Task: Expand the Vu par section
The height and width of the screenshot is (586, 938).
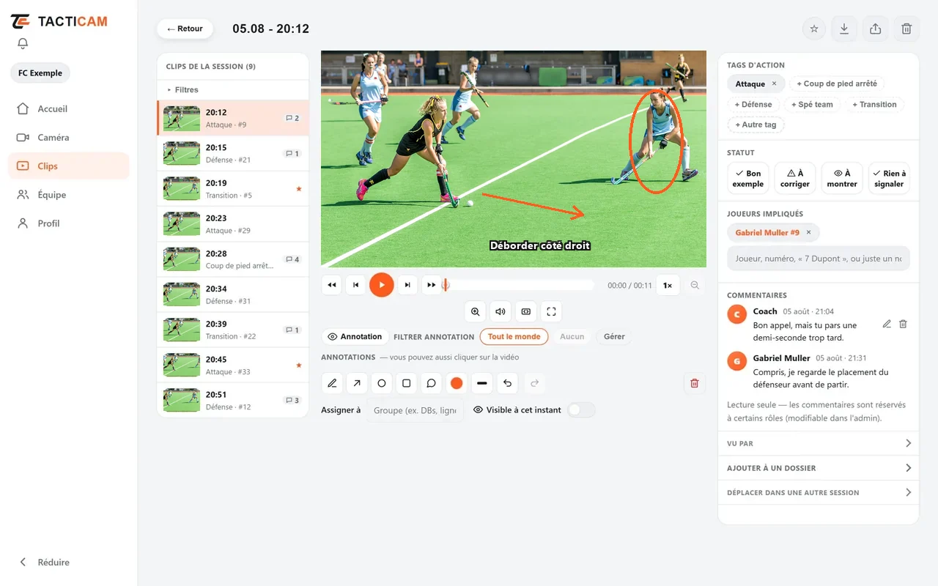Action: point(819,443)
